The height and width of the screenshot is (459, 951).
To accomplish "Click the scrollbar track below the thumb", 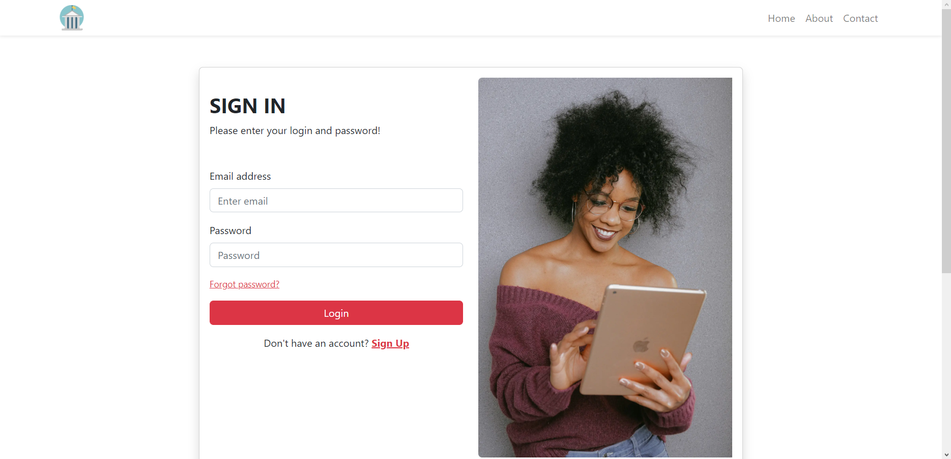I will point(946,362).
